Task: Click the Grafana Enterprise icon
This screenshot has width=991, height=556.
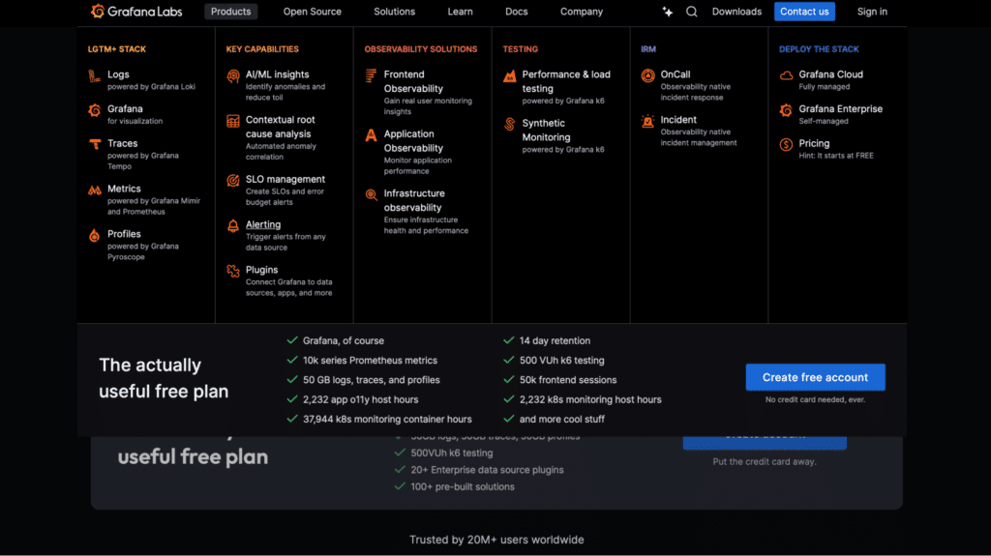Action: [x=786, y=110]
